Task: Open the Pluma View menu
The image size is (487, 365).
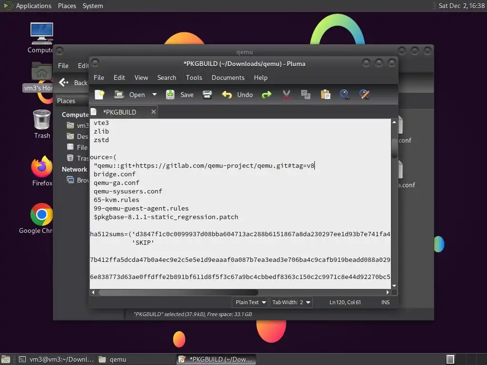Action: pyautogui.click(x=141, y=77)
